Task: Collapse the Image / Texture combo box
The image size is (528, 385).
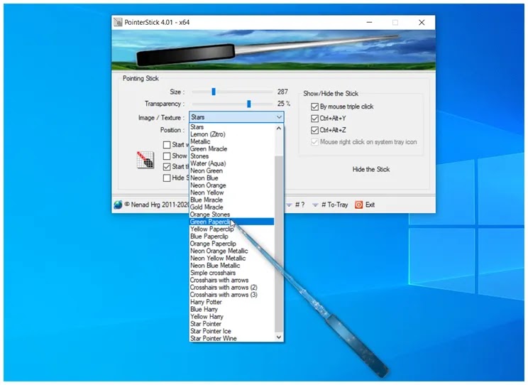Action: pyautogui.click(x=279, y=117)
